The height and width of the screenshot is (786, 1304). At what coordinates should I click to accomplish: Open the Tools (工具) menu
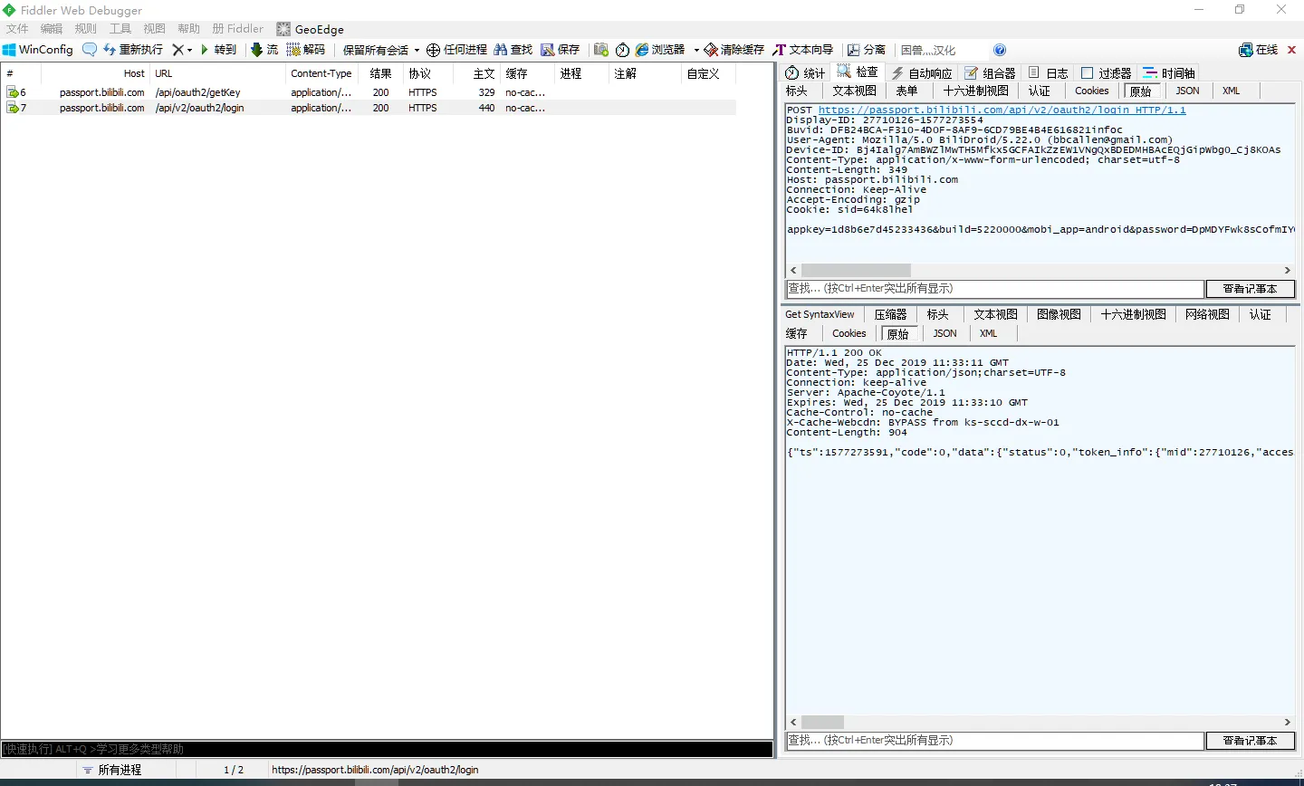coord(120,29)
